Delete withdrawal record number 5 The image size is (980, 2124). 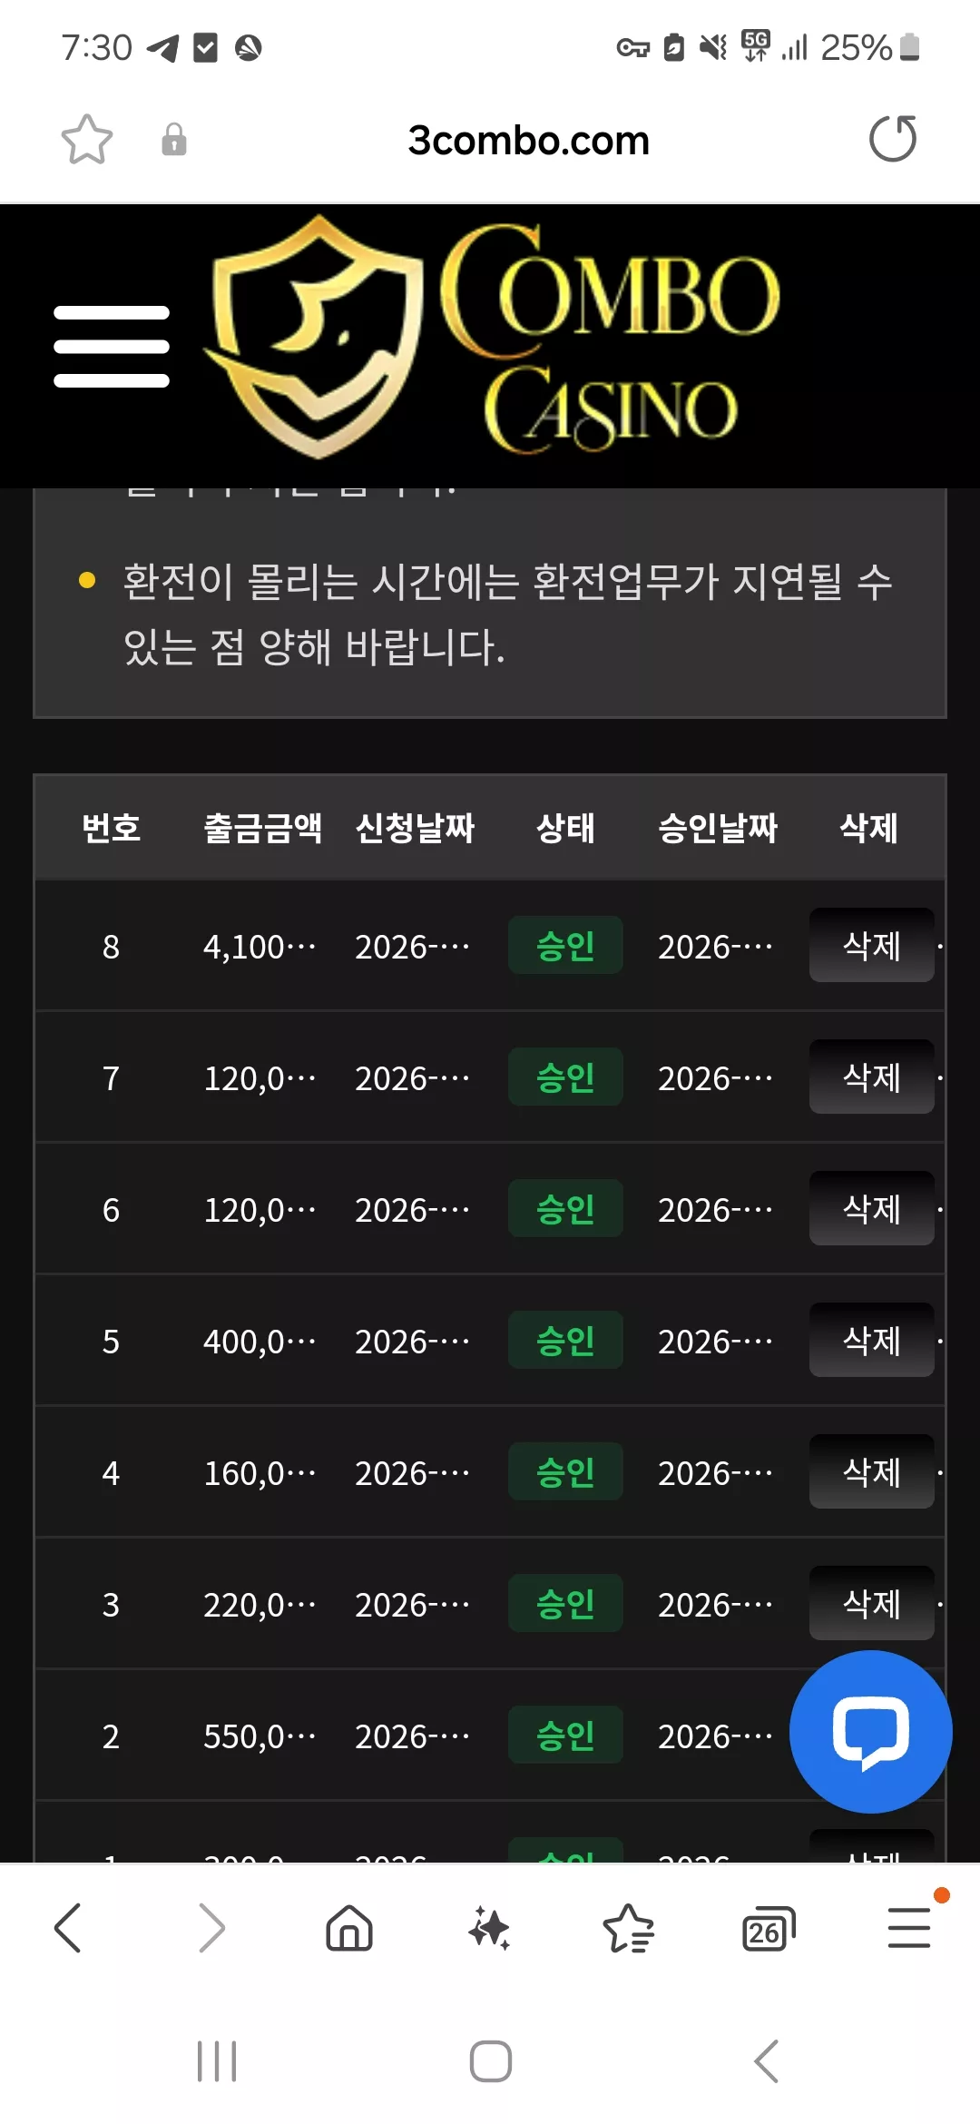point(872,1340)
